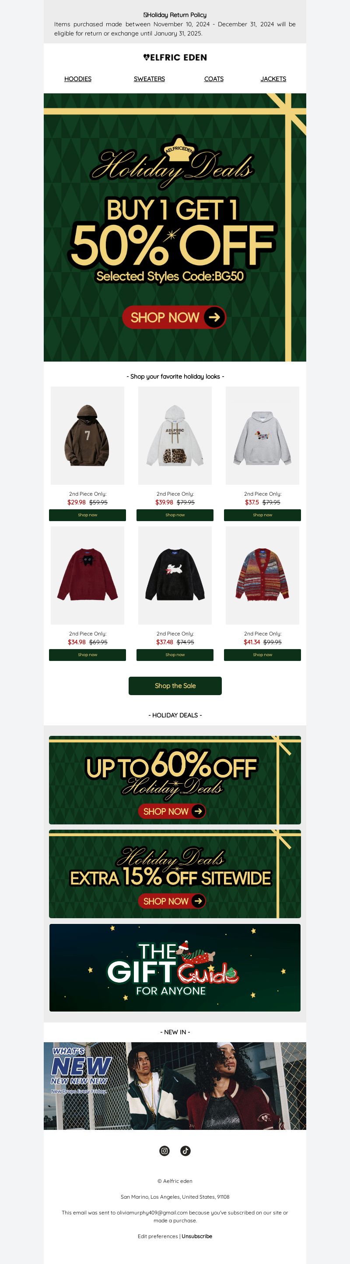Open the Instagram icon in footer
The image size is (350, 1264).
(164, 1150)
